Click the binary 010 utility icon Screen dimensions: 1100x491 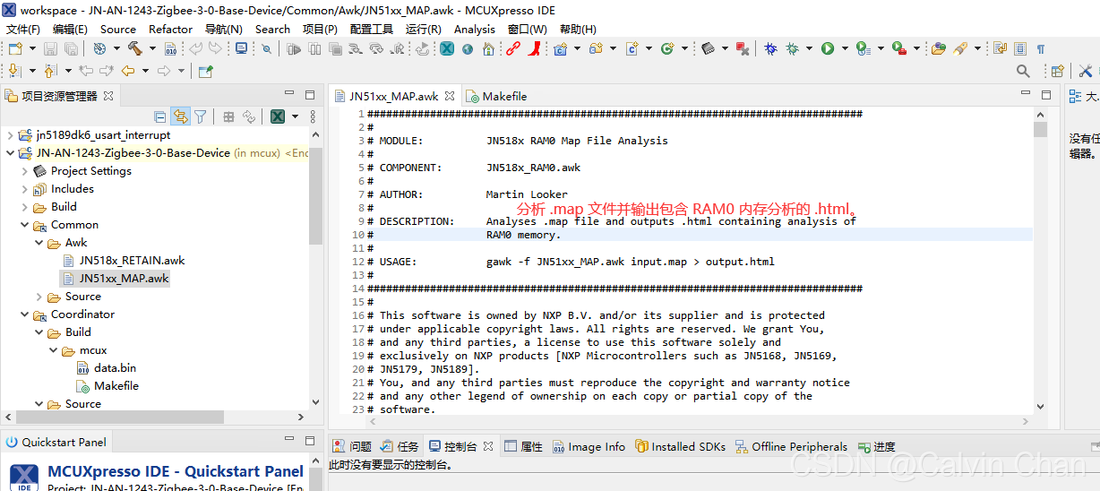click(x=171, y=48)
